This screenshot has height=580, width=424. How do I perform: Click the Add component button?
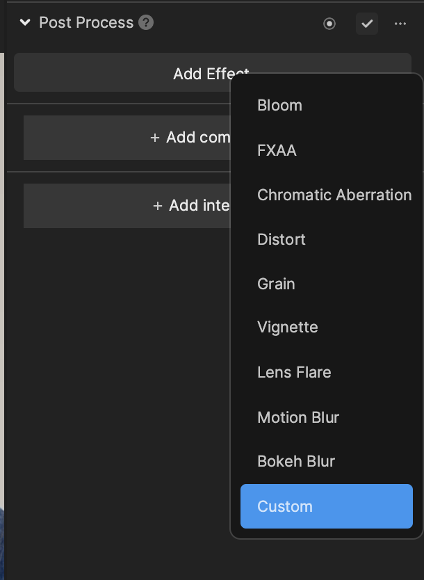127,138
